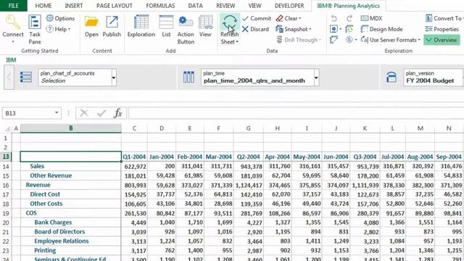
Task: Open the Clear dropdown
Action: [x=289, y=18]
